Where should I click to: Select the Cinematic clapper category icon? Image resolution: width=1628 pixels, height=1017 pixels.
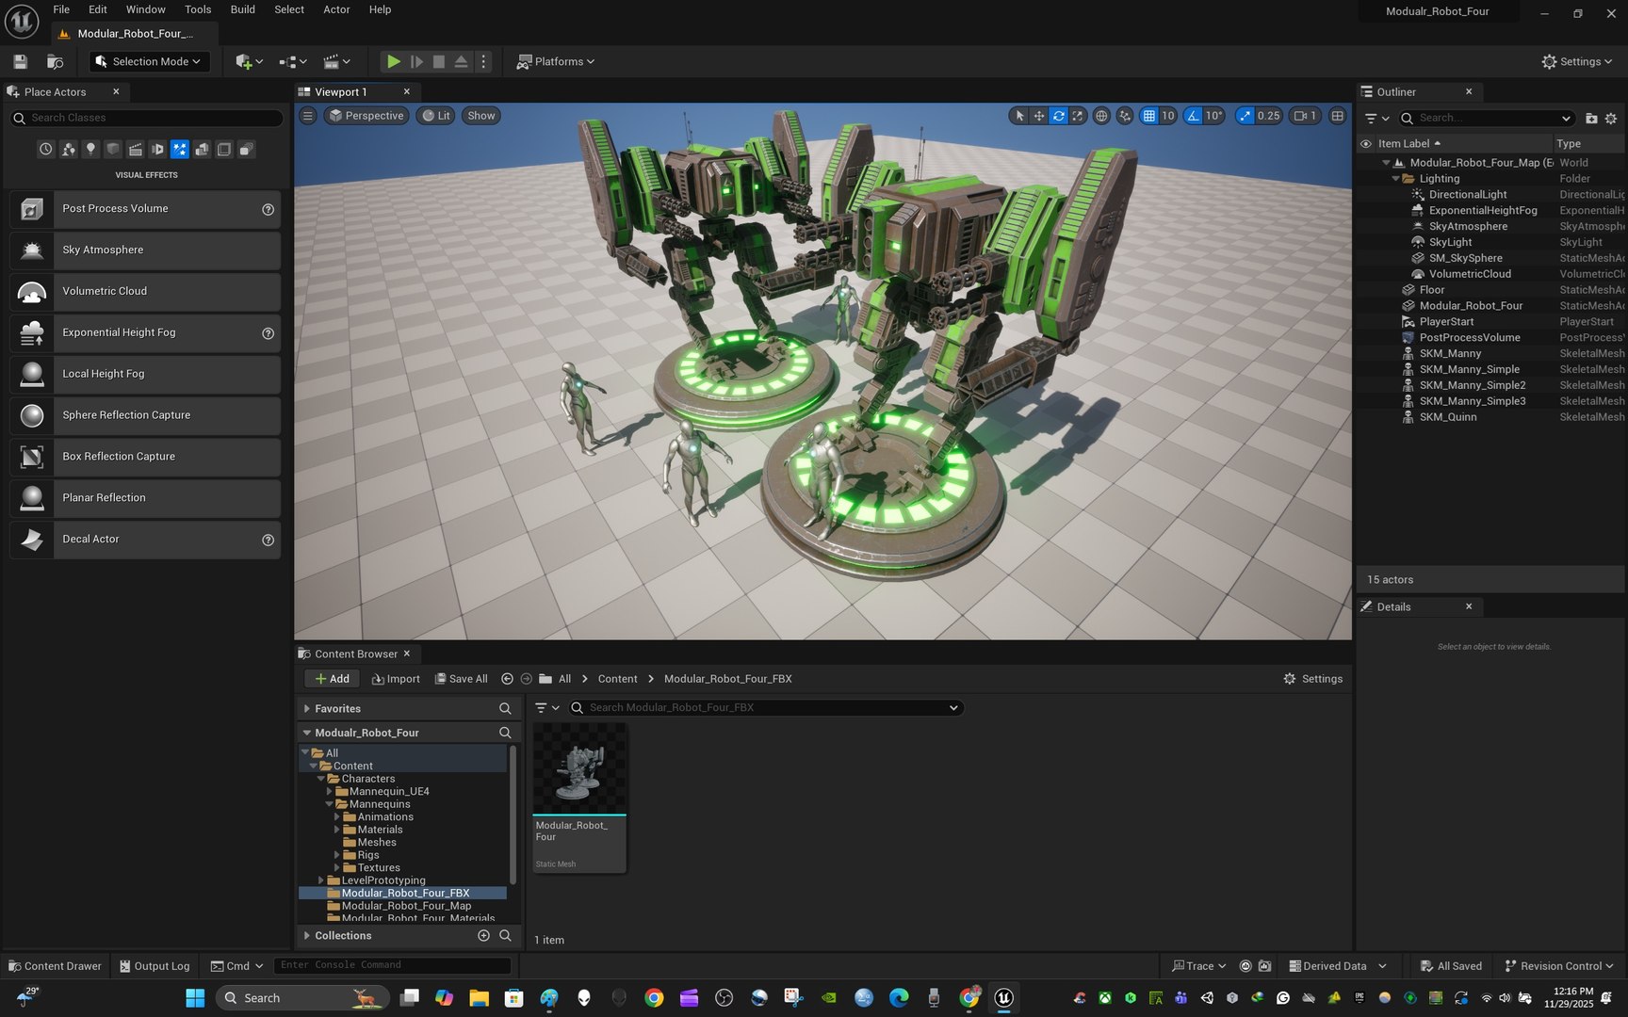coord(135,149)
